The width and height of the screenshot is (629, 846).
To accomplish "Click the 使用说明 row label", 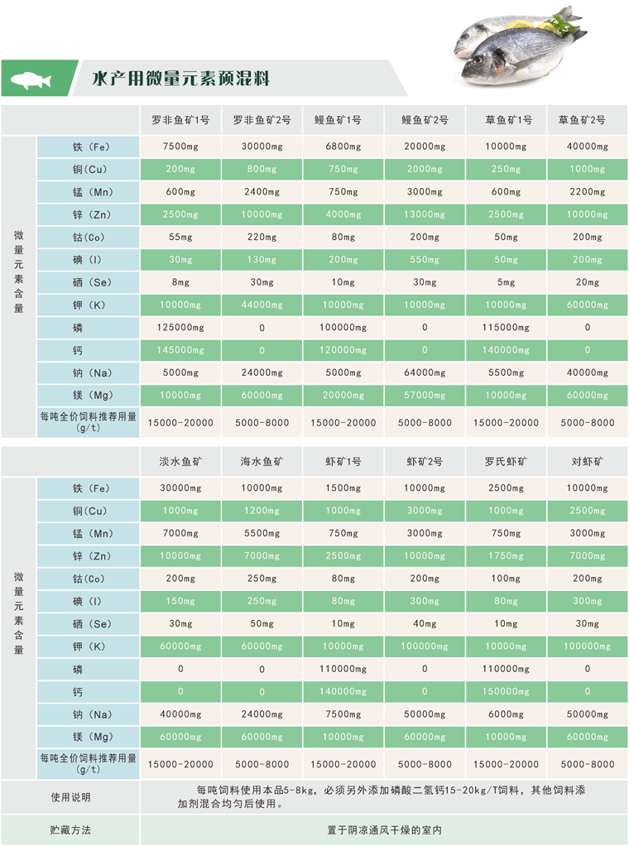I will (70, 798).
